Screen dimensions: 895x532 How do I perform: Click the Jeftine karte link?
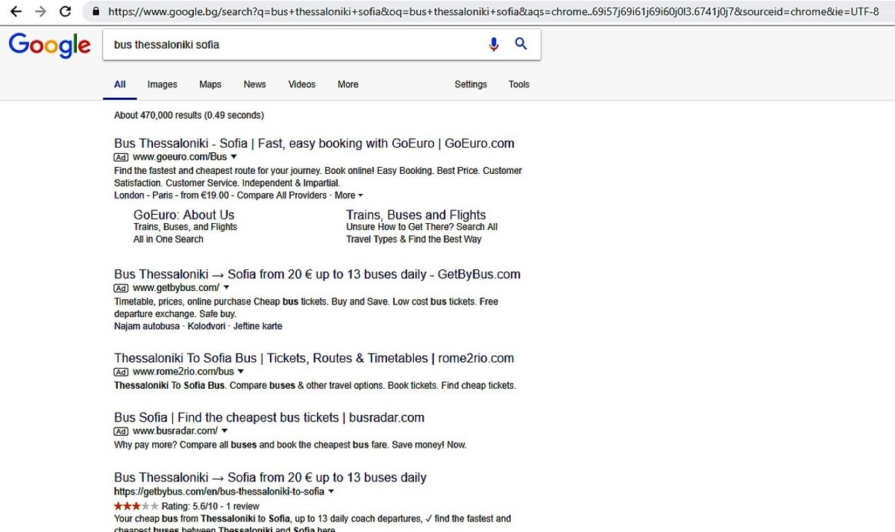pyautogui.click(x=258, y=326)
